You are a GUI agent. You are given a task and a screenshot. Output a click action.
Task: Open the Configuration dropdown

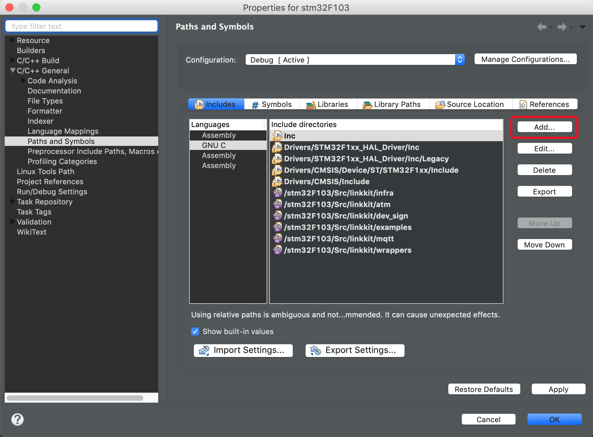[459, 59]
